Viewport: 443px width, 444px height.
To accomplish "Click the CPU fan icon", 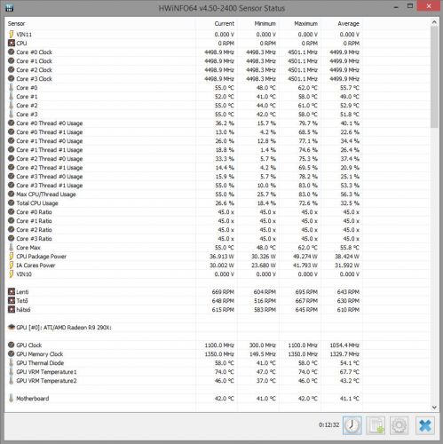I will [x=12, y=44].
